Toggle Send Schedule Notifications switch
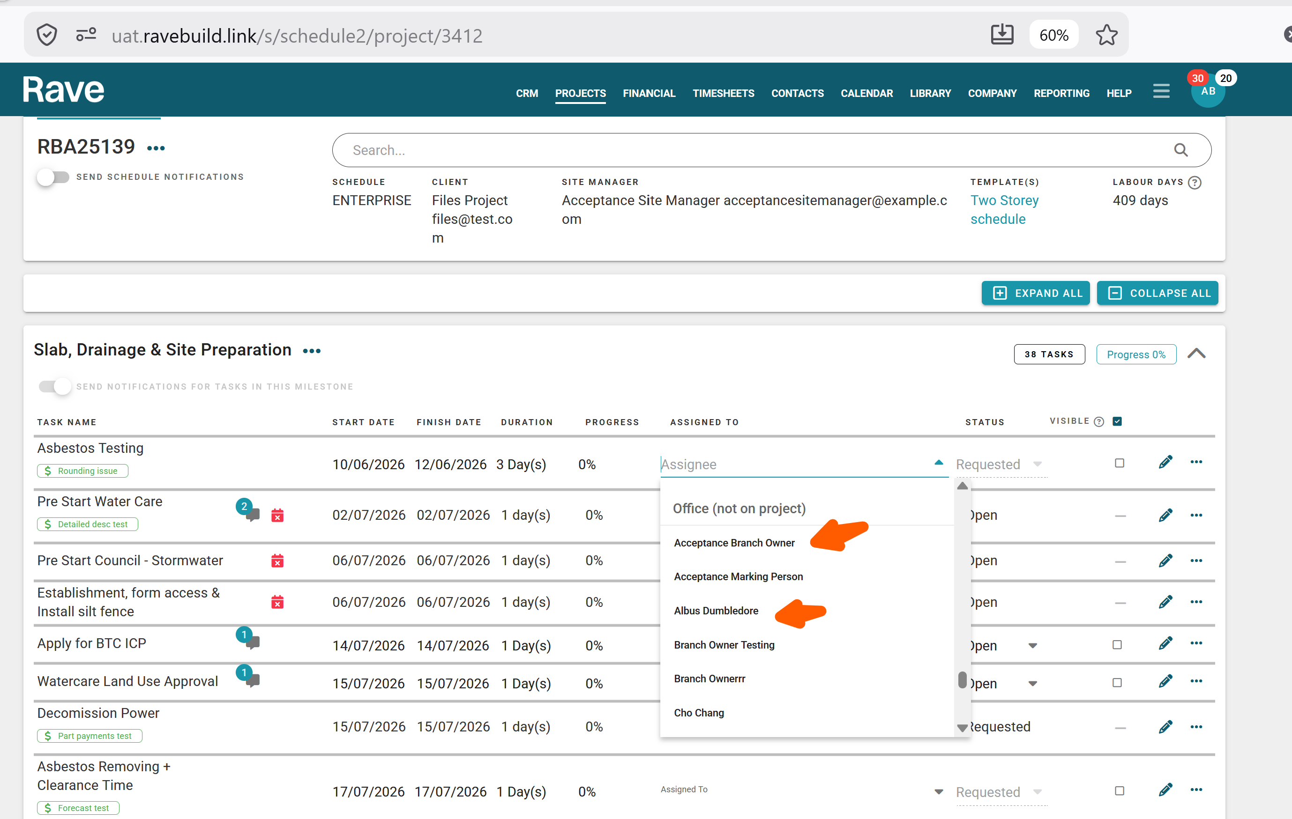This screenshot has width=1292, height=819. point(52,177)
